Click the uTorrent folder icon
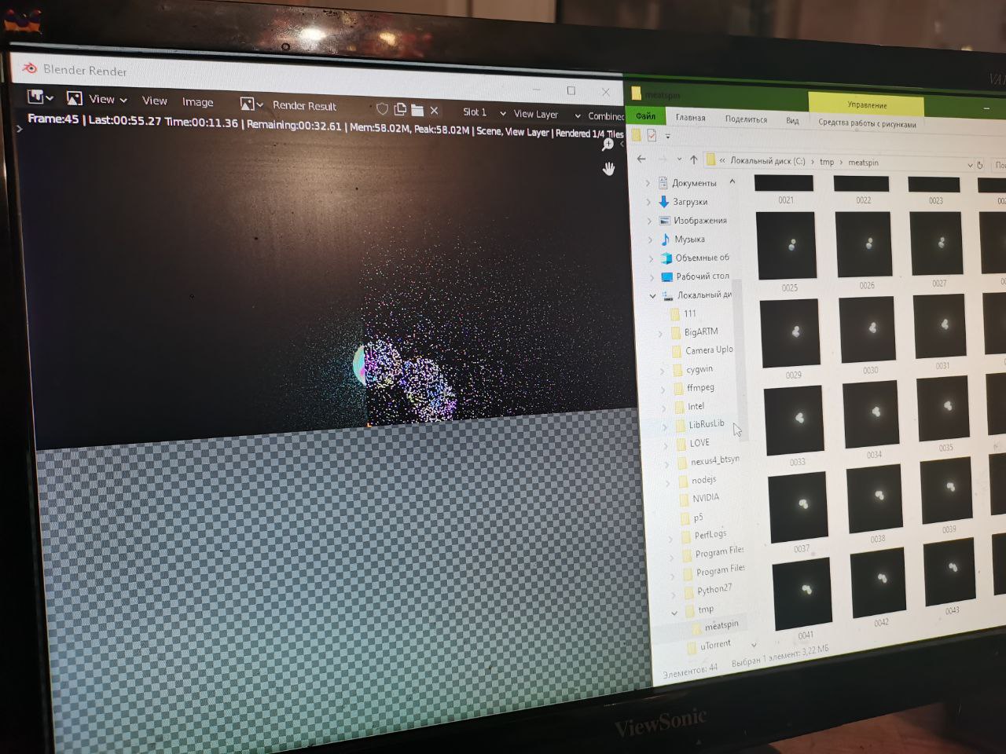Screen dimensions: 1006x754 point(692,647)
